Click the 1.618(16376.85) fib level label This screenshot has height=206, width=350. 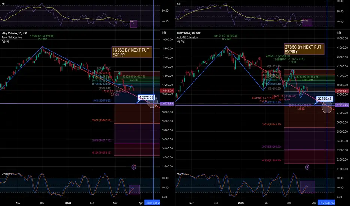point(101,101)
